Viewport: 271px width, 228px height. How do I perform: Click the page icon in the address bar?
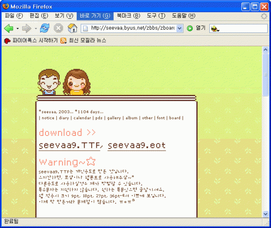[x=85, y=28]
